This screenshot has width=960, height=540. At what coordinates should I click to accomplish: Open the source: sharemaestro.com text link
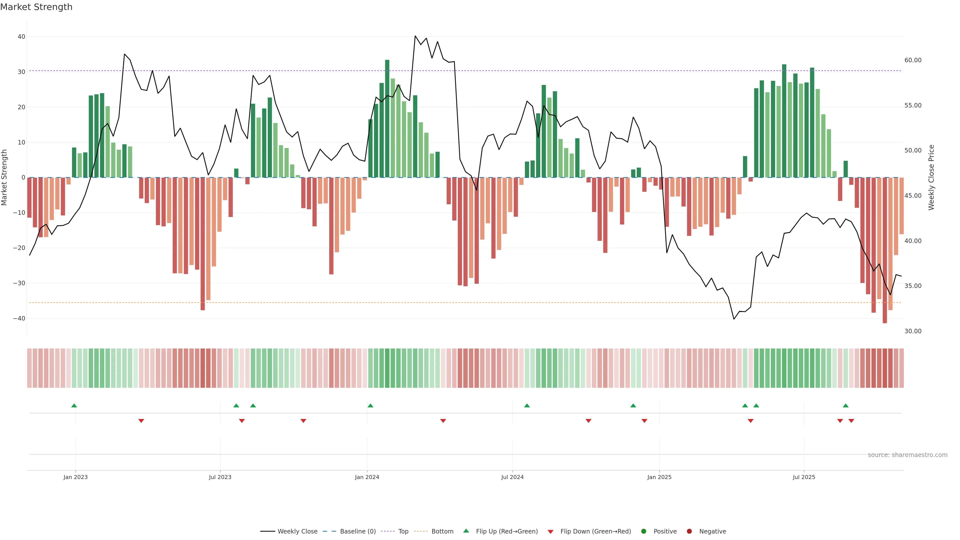(x=907, y=455)
